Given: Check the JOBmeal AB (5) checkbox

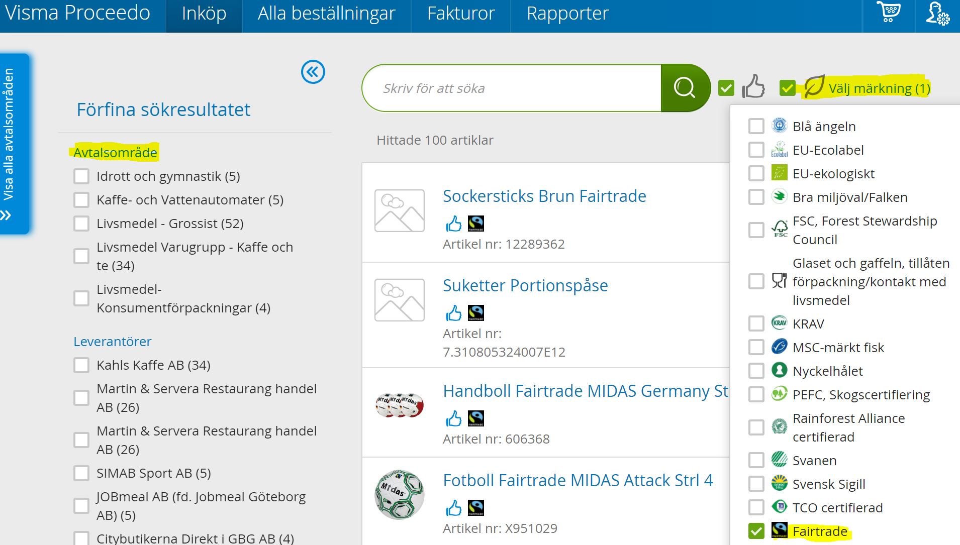Looking at the screenshot, I should click(x=81, y=506).
